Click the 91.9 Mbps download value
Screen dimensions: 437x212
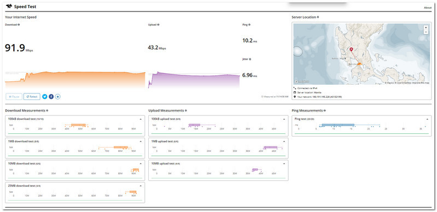[19, 48]
